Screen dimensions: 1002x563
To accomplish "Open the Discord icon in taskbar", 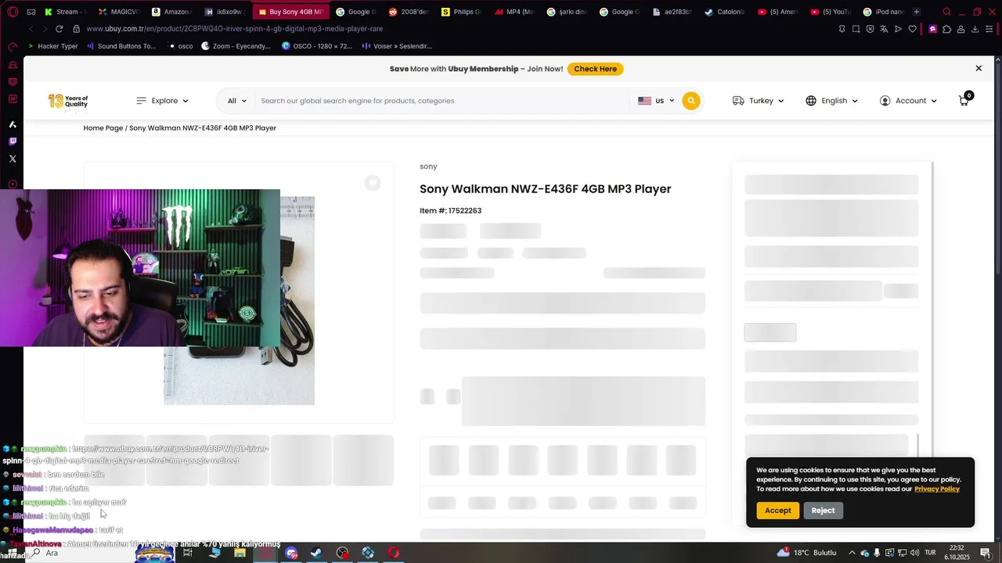I will click(x=292, y=553).
